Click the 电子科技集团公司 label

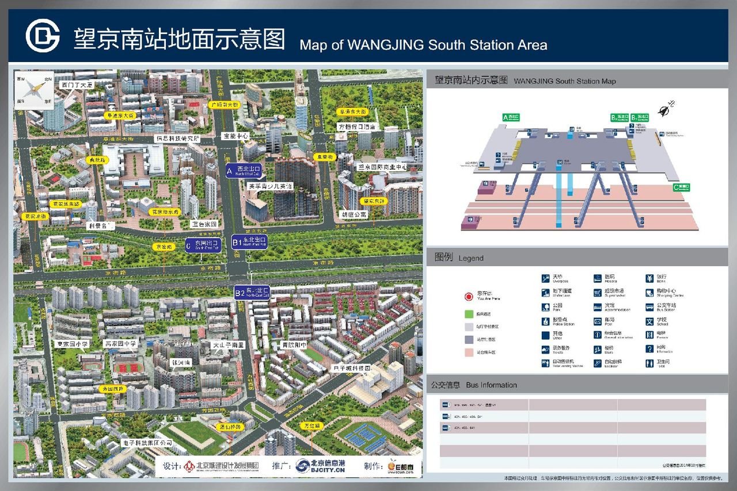(147, 443)
